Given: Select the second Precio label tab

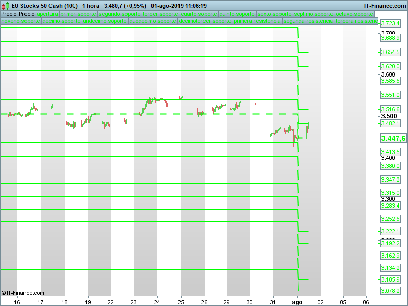Looking at the screenshot, I should tap(27, 14).
